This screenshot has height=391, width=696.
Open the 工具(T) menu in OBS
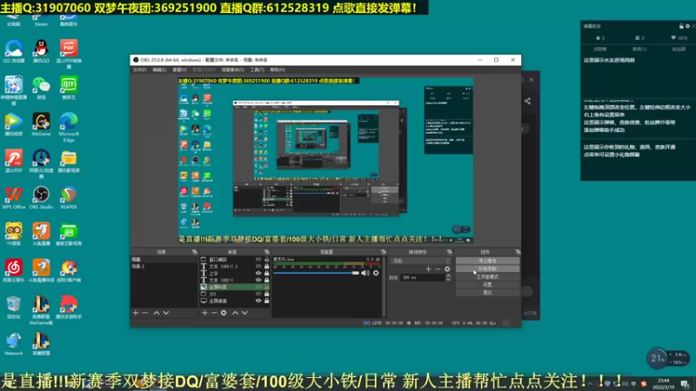(x=257, y=70)
